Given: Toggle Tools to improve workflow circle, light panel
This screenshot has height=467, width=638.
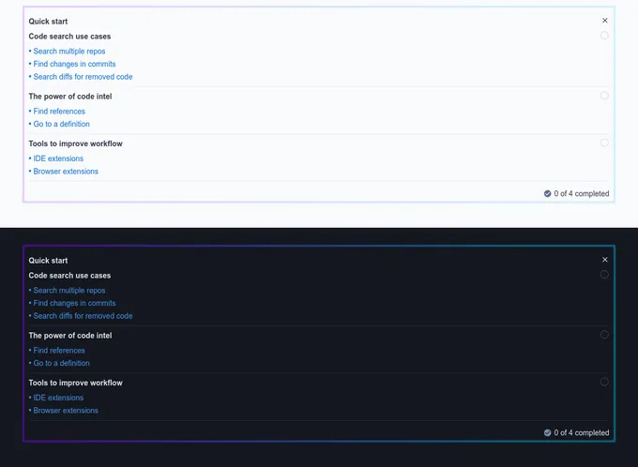Looking at the screenshot, I should coord(604,143).
